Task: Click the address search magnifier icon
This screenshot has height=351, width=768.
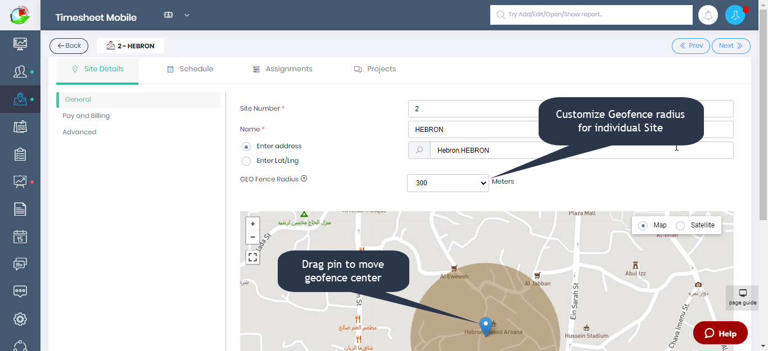Action: [419, 151]
